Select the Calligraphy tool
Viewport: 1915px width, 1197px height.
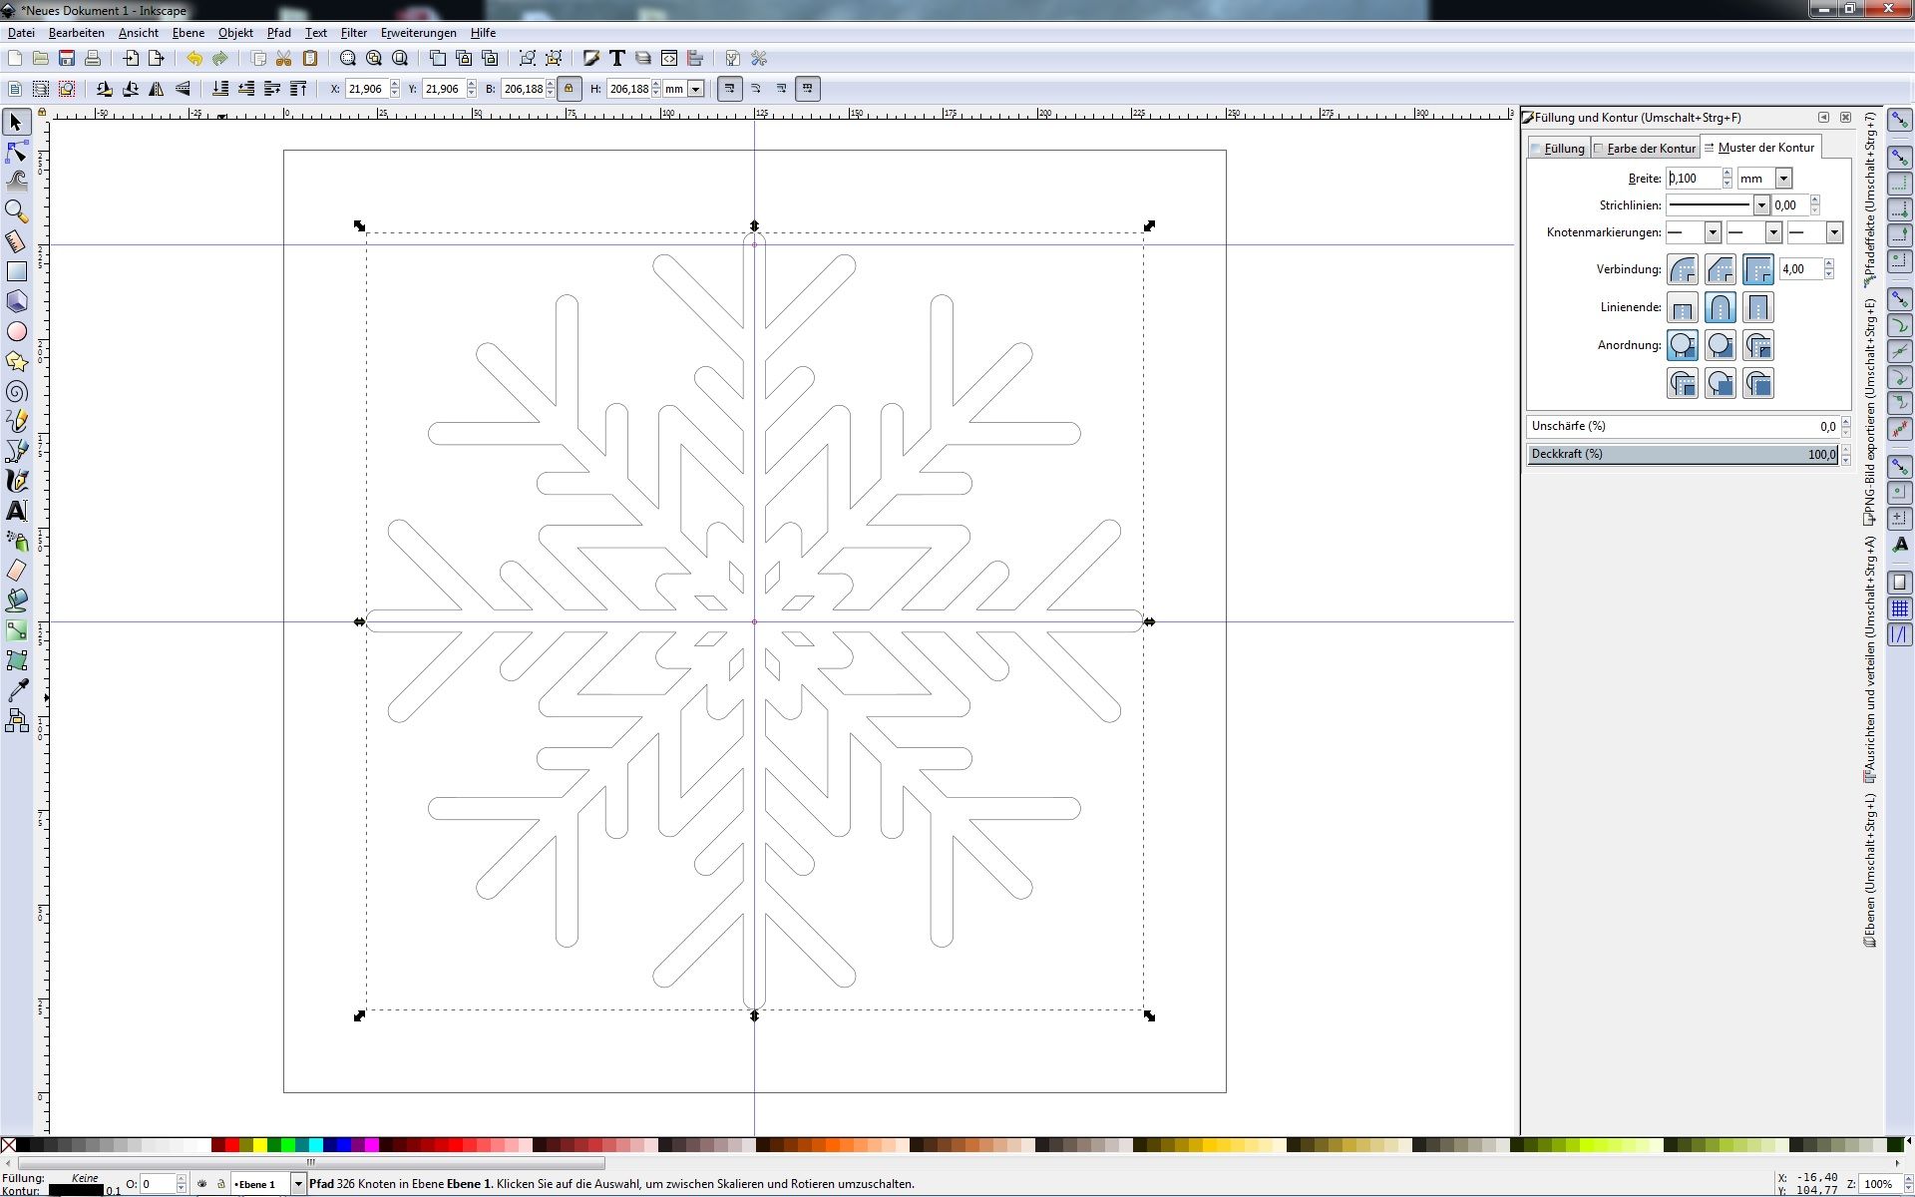pyautogui.click(x=17, y=480)
